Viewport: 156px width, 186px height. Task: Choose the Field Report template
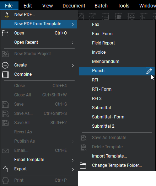[x=103, y=43]
